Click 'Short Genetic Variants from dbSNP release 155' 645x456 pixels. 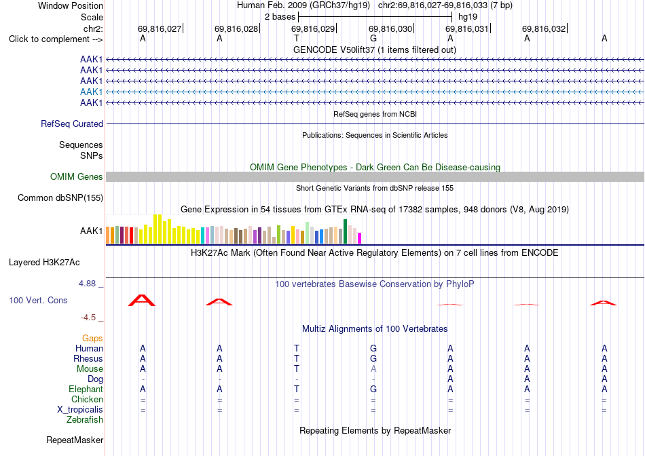375,189
